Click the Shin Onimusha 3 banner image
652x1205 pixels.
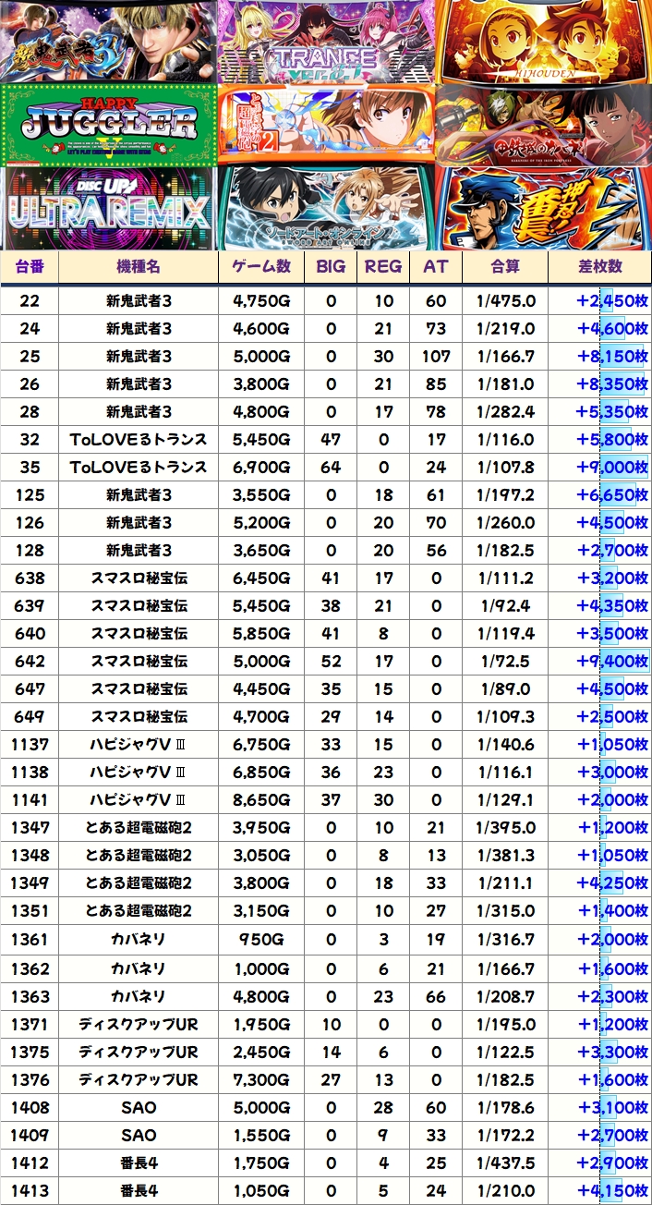(108, 42)
